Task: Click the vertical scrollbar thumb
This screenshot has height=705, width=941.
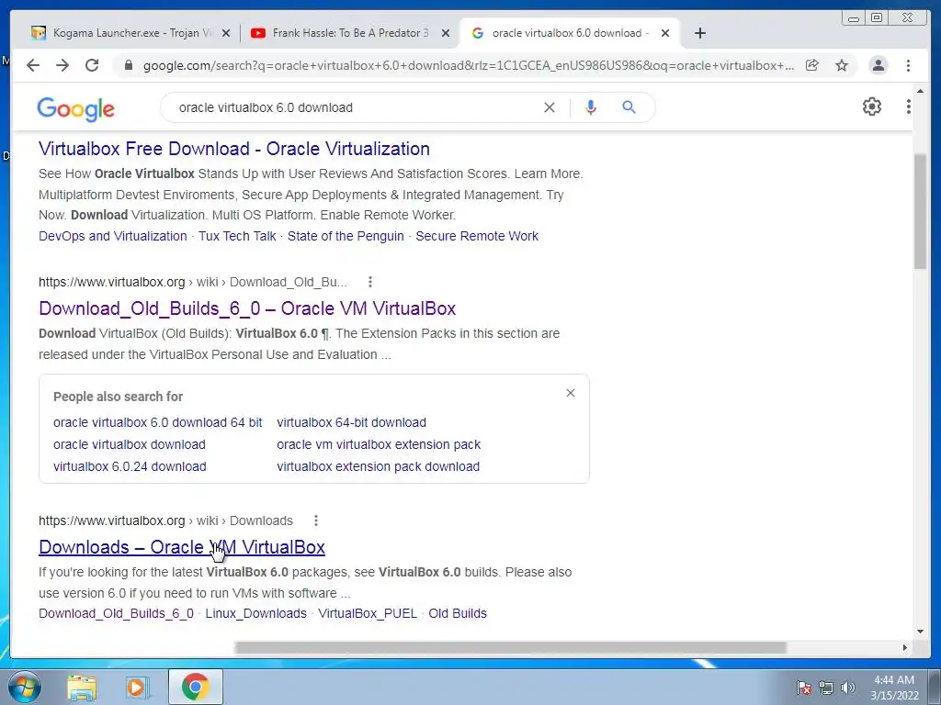Action: (x=920, y=211)
